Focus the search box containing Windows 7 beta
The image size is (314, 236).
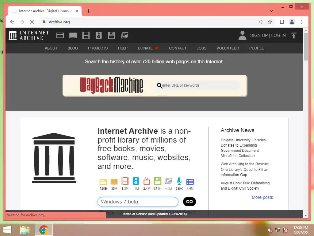138,202
